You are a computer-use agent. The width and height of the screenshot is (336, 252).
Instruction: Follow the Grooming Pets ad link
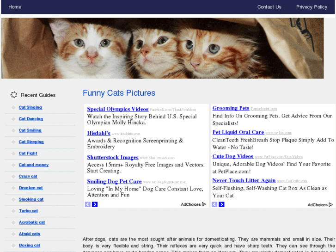point(231,108)
